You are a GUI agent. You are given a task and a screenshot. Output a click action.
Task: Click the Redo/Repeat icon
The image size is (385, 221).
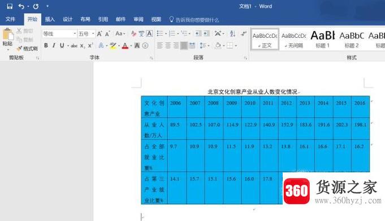click(x=36, y=6)
